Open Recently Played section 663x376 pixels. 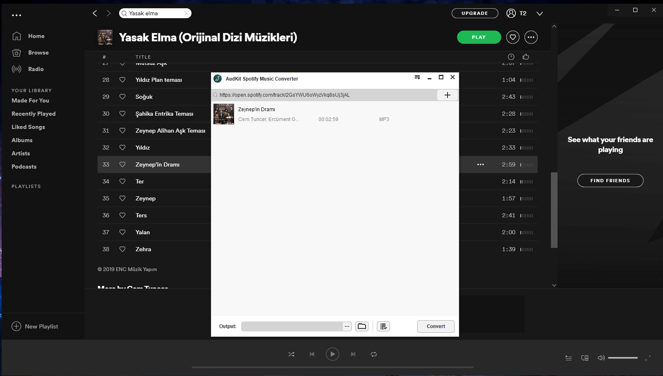click(x=34, y=114)
